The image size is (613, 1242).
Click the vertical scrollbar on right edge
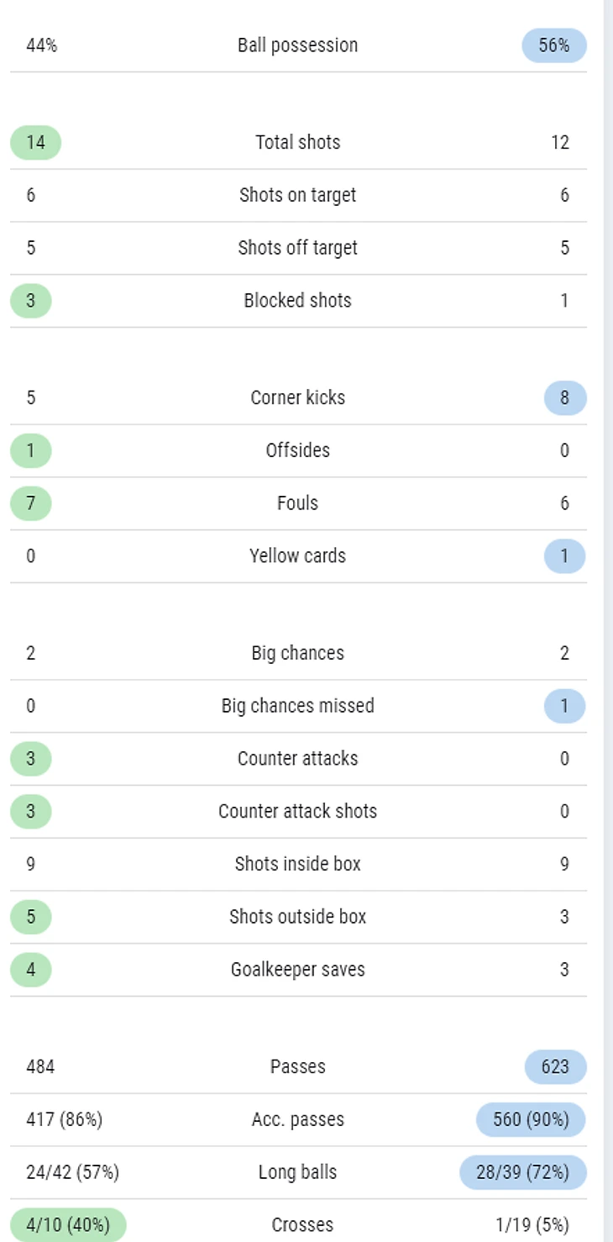(x=608, y=621)
